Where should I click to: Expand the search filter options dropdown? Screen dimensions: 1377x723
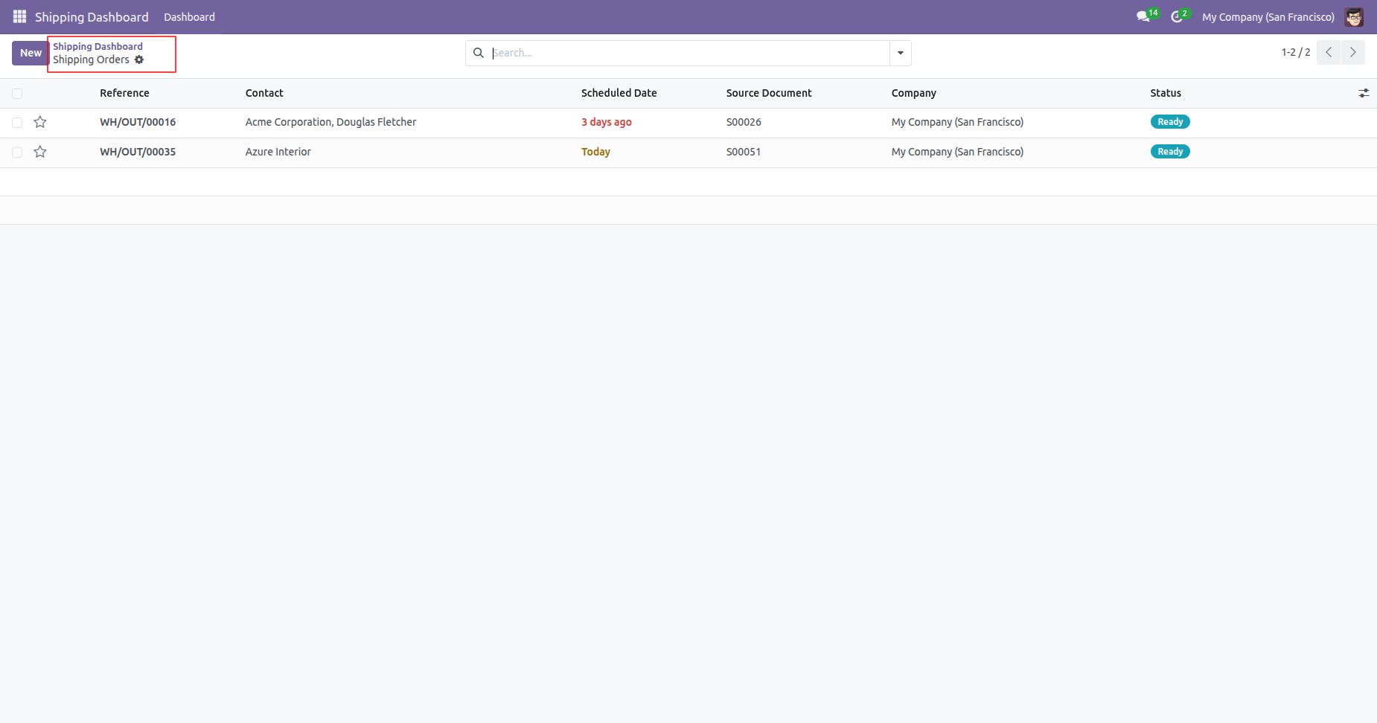900,53
